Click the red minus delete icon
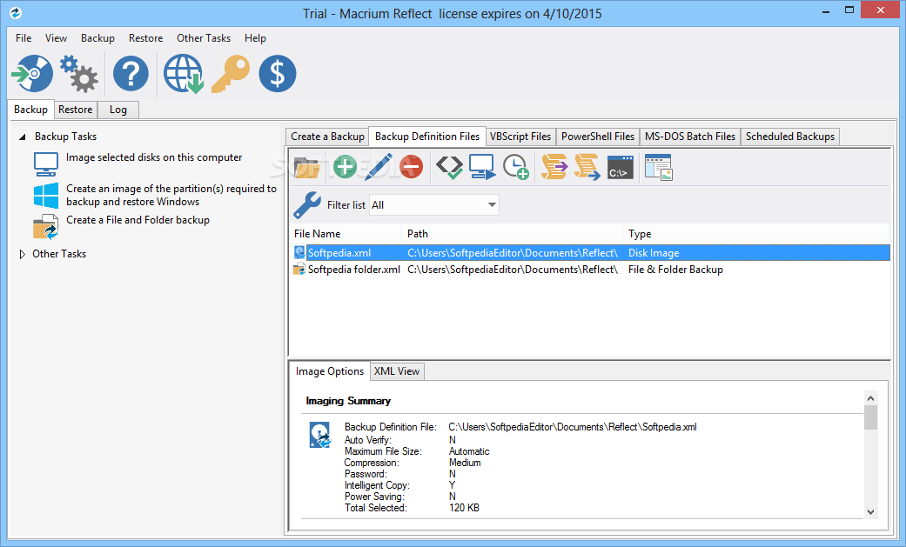 pos(411,167)
